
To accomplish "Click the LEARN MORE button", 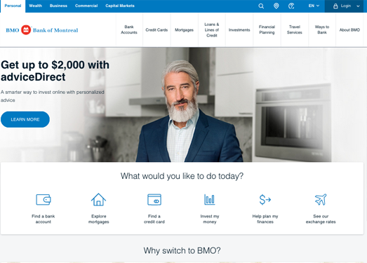I will 25,119.
